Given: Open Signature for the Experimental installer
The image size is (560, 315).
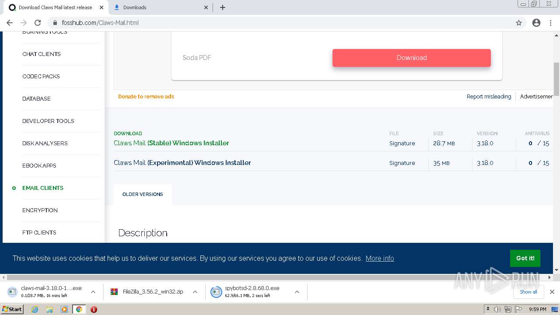Looking at the screenshot, I should pyautogui.click(x=402, y=163).
